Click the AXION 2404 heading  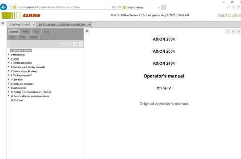(164, 64)
